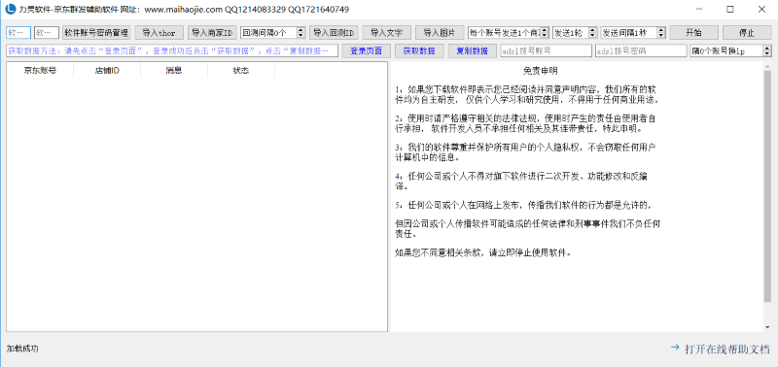Click the 导入thor import button
Image resolution: width=778 pixels, height=367 pixels.
pyautogui.click(x=159, y=33)
